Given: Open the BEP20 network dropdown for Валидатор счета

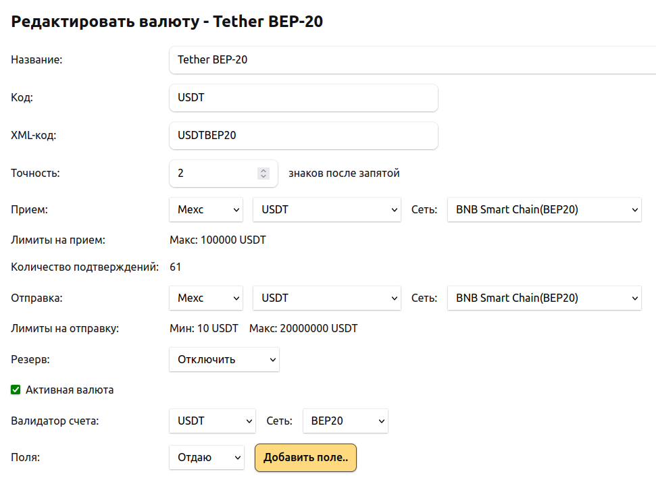Looking at the screenshot, I should (345, 421).
